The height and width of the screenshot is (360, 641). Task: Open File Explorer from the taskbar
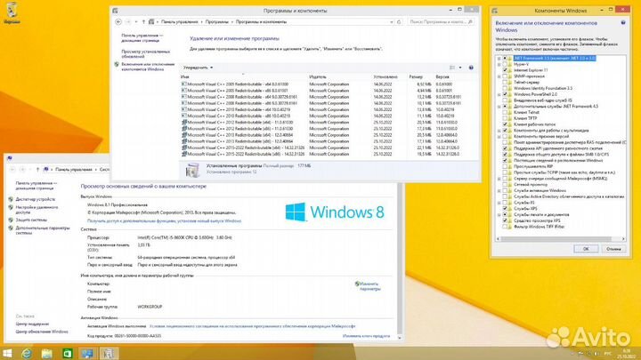click(46, 353)
